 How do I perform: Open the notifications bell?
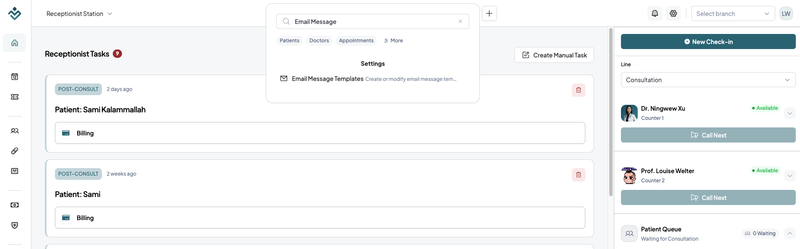tap(655, 13)
